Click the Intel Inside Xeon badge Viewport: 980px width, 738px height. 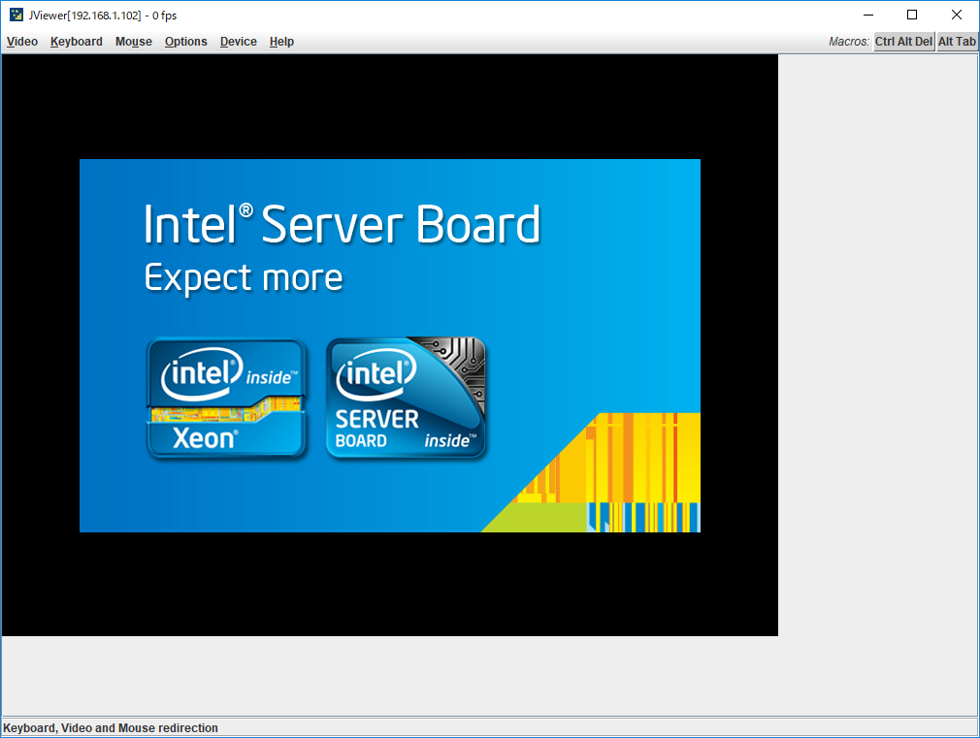click(x=227, y=399)
